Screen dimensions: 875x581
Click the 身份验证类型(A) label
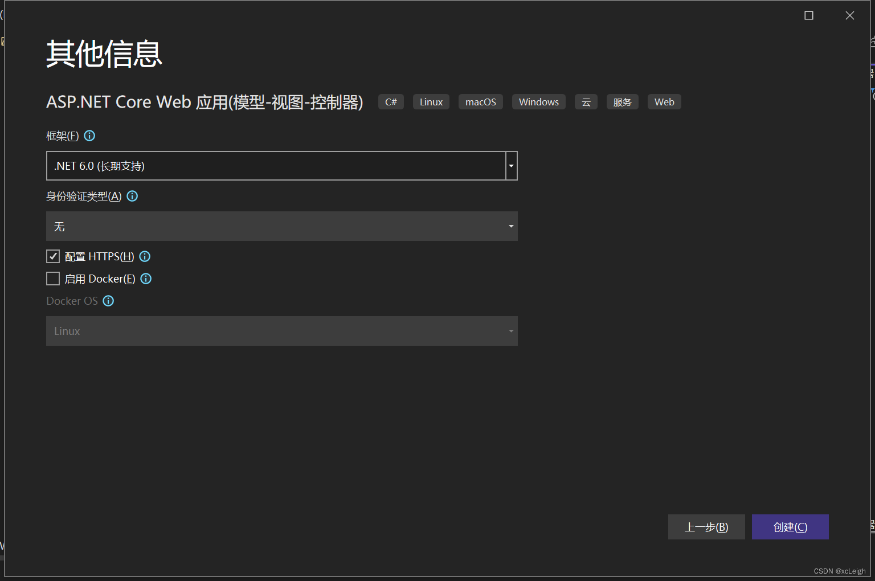[x=84, y=196]
